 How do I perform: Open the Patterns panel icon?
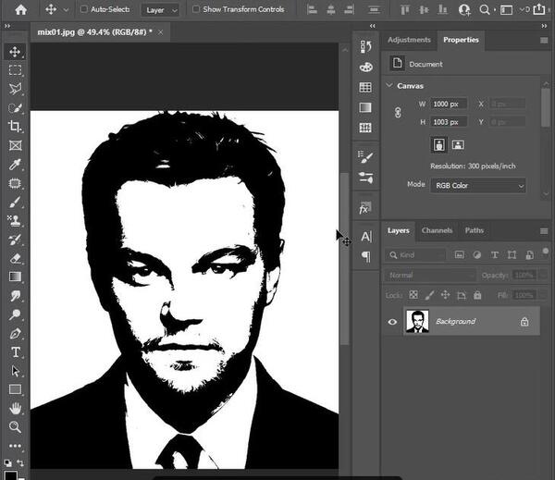(x=365, y=128)
